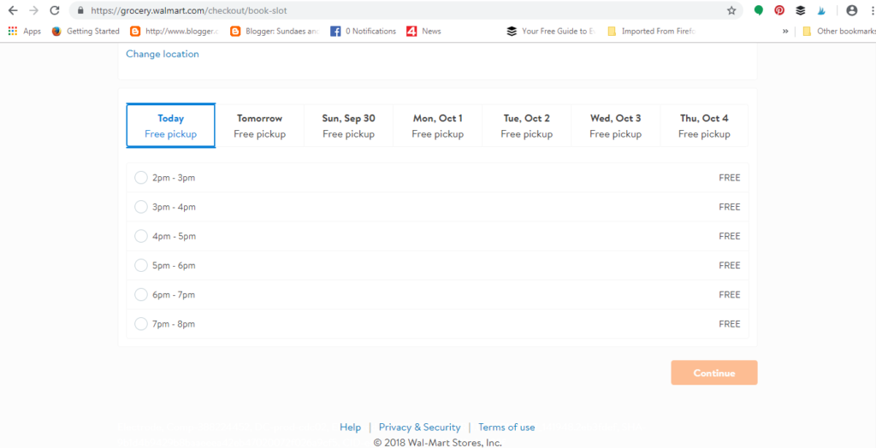Pick the 7pm - 8pm pickup slot
Screen dimensions: 876x448
(141, 324)
